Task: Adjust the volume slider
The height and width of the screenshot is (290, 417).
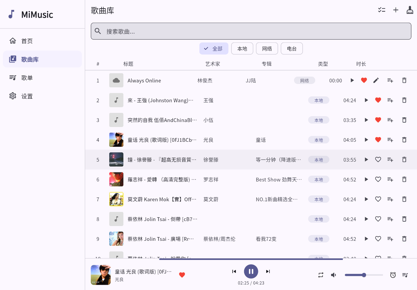Action: [x=364, y=275]
